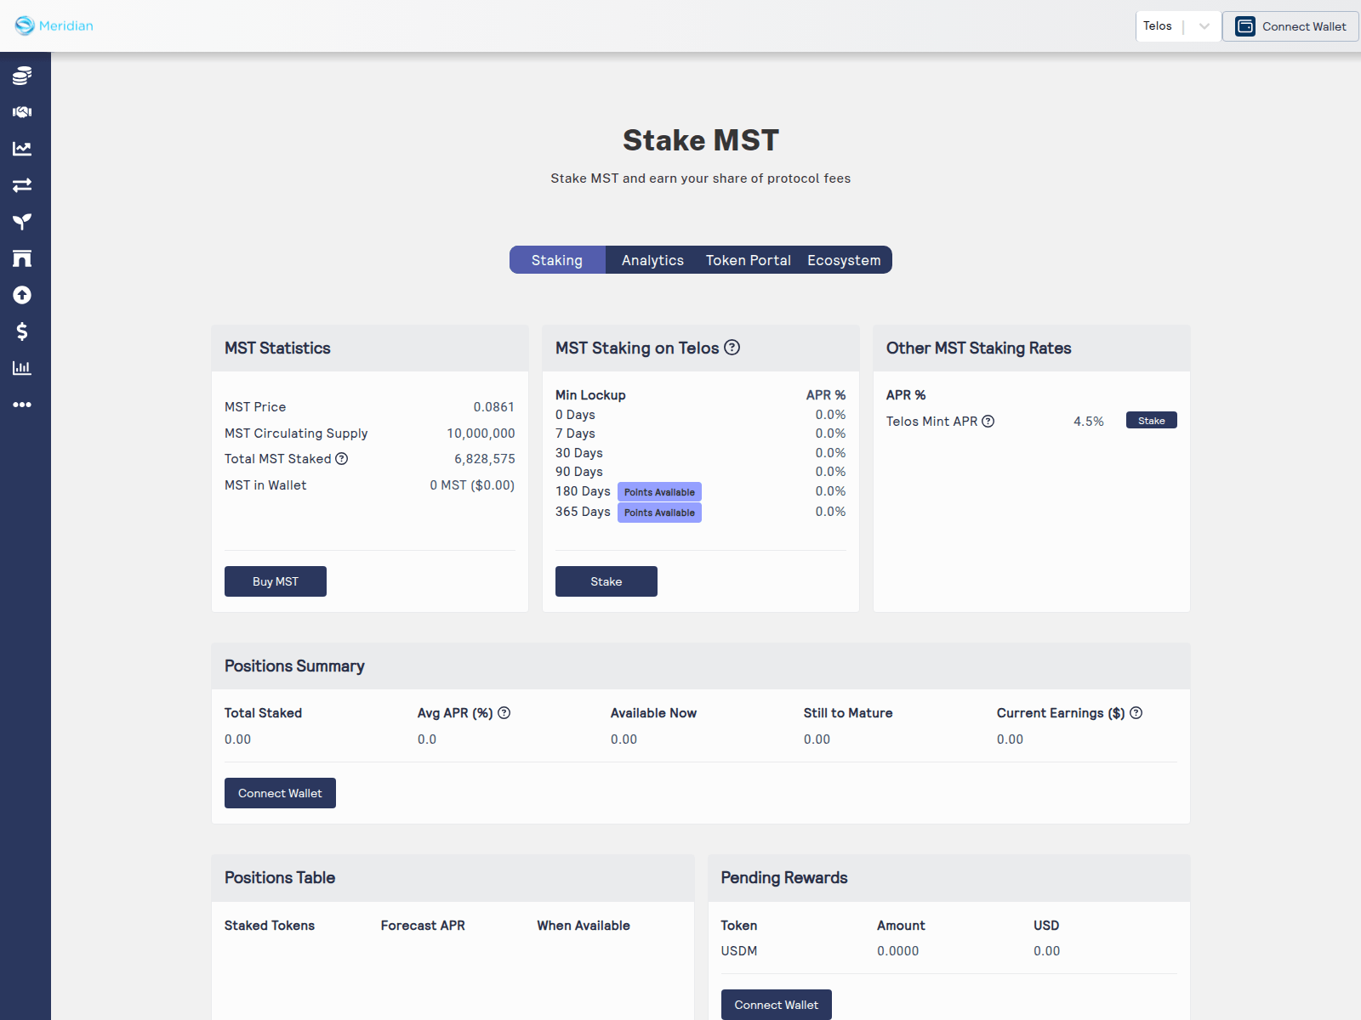The width and height of the screenshot is (1361, 1020).
Task: Open the swap arrows sidebar icon
Action: (22, 185)
